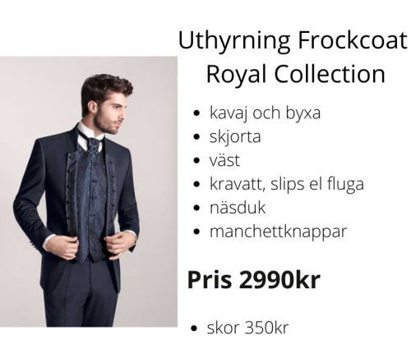Screen dimensions: 411x353
Task: Select the 'skor 350kr' add-on item
Action: 247,328
